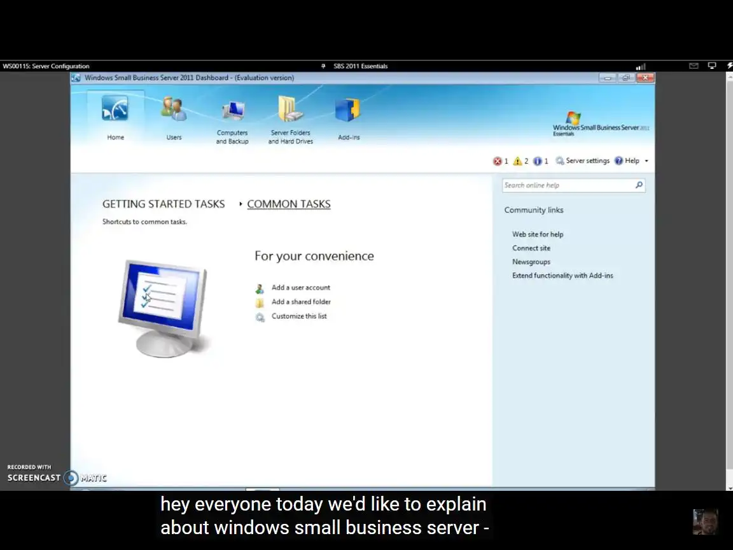Open Extend functionality with Add-ins link
Image resolution: width=733 pixels, height=550 pixels.
(562, 276)
